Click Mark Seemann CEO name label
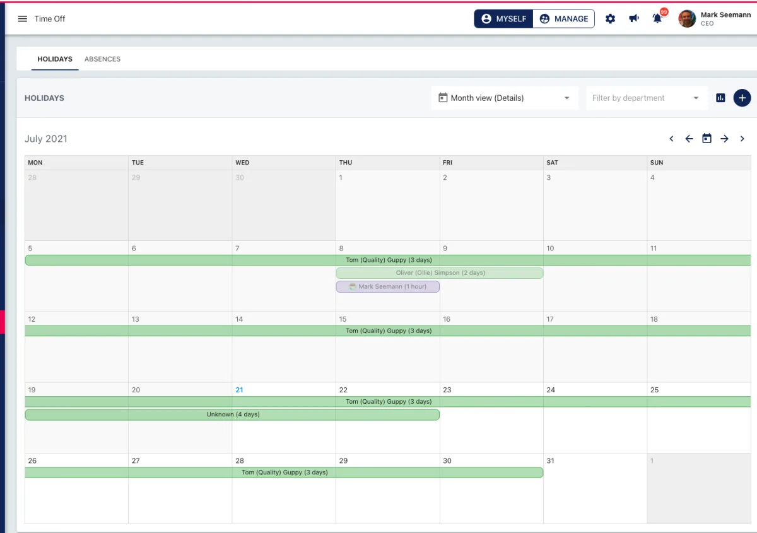This screenshot has height=533, width=757. point(725,19)
